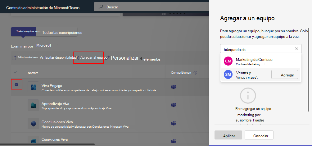Click the Personalizar pencil icon
Image resolution: width=312 pixels, height=146 pixels.
click(108, 57)
